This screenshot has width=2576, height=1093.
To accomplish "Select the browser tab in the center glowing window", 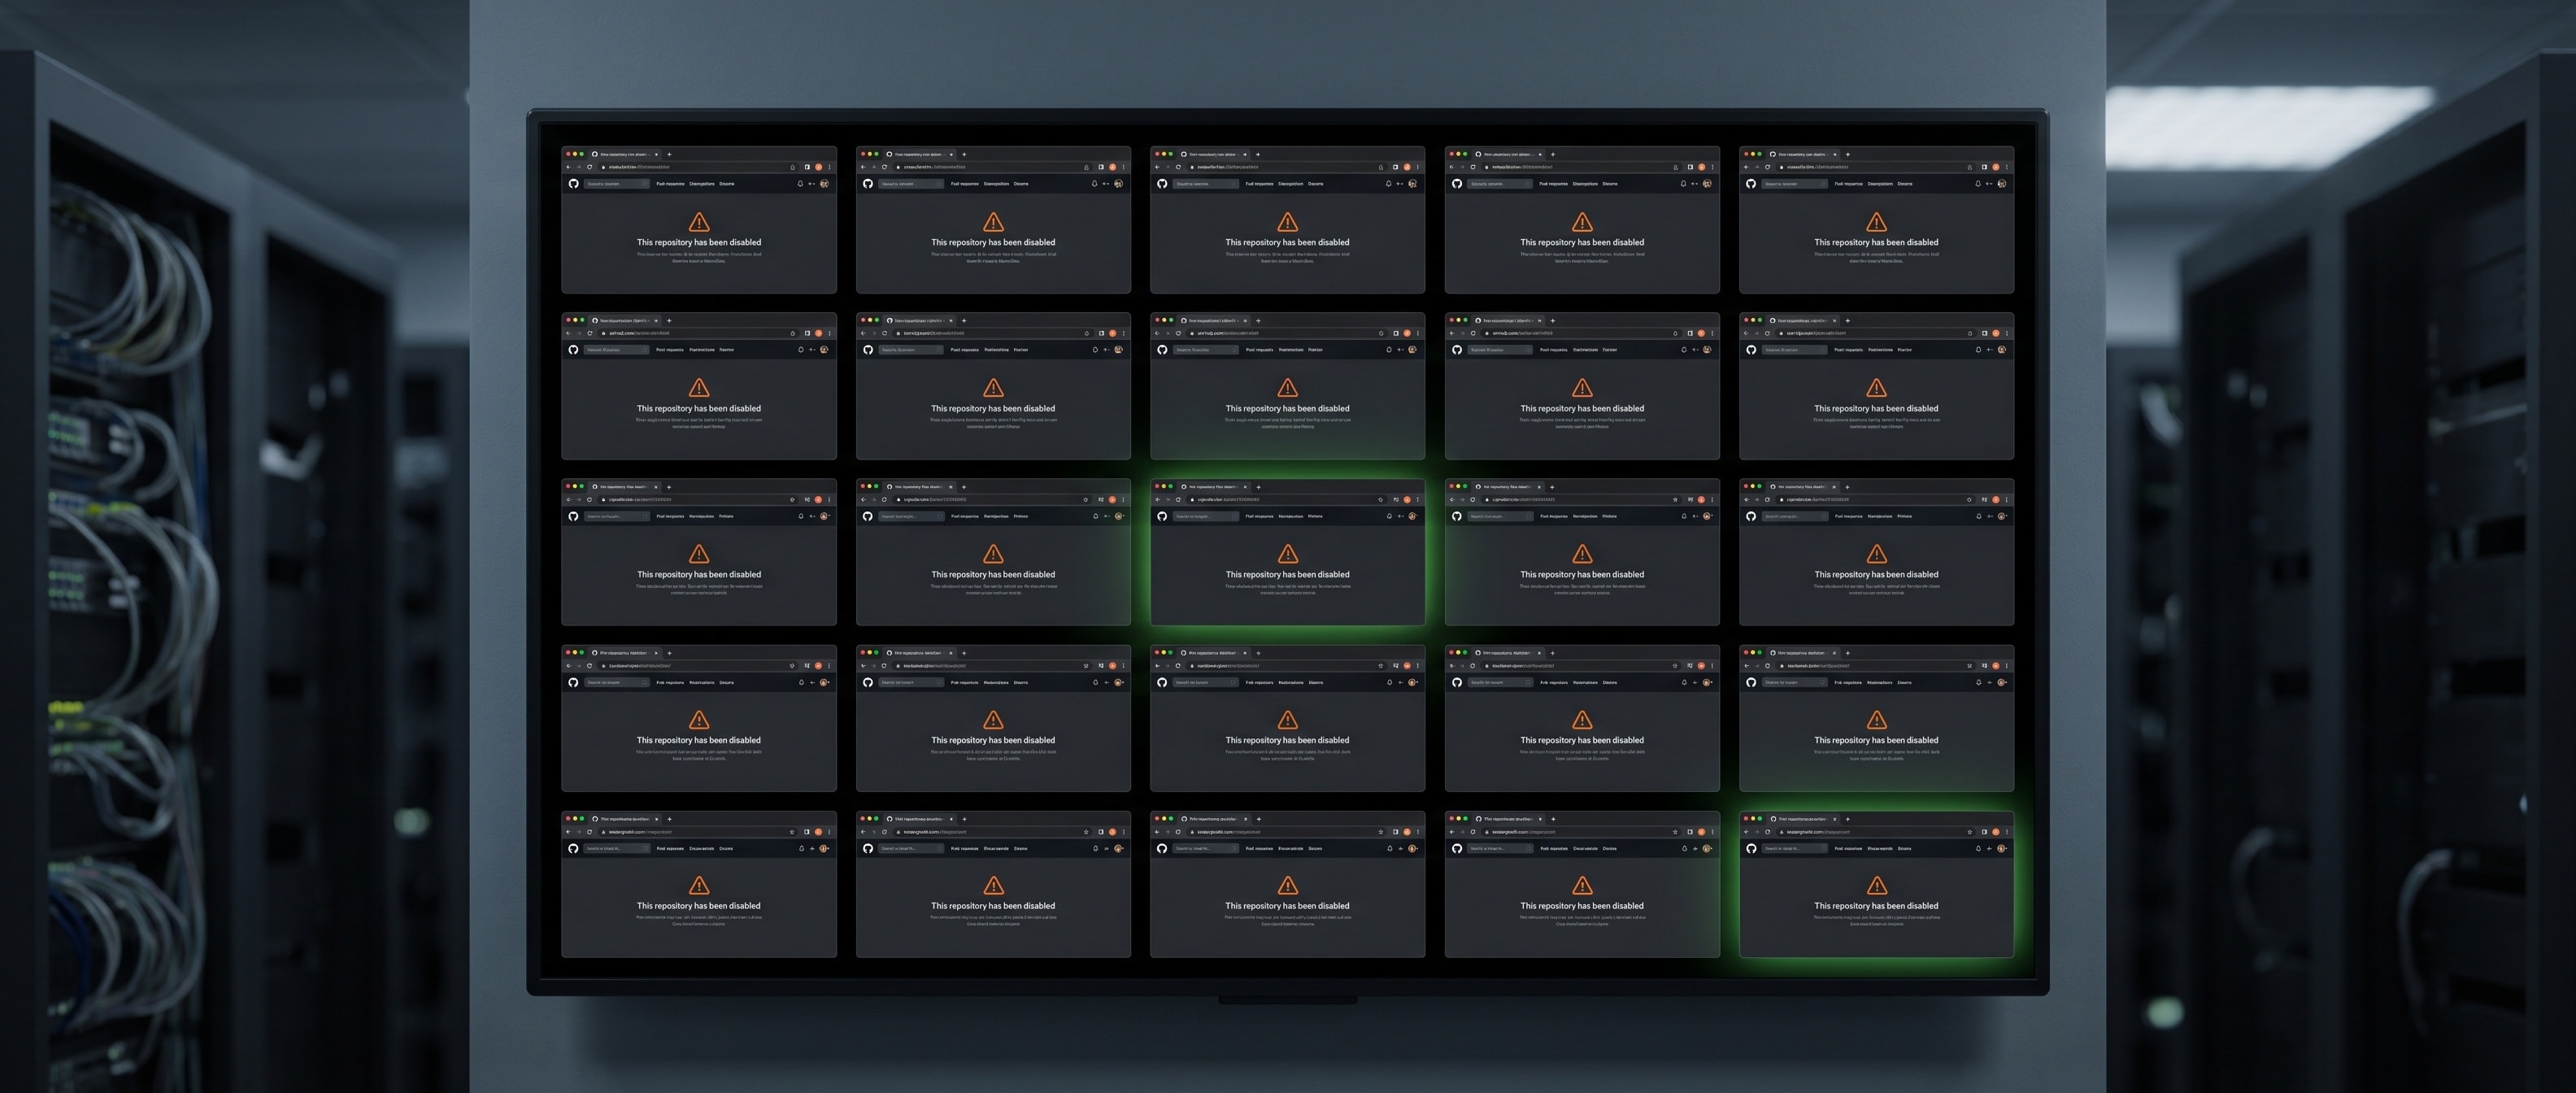I will click(x=1214, y=488).
